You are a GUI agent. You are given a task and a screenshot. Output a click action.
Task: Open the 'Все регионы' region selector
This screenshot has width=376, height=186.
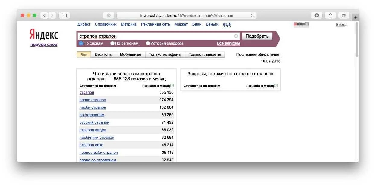point(228,43)
